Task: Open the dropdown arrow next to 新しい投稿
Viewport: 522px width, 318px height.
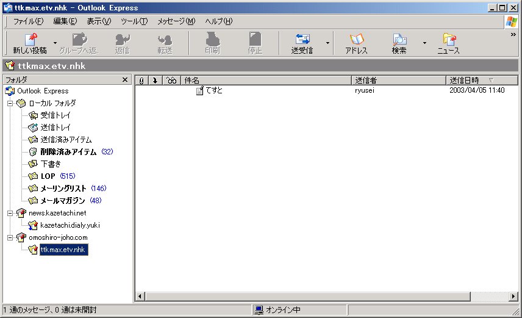Action: click(x=55, y=43)
